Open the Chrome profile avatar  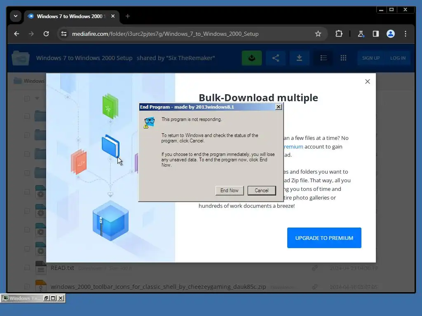pyautogui.click(x=391, y=34)
